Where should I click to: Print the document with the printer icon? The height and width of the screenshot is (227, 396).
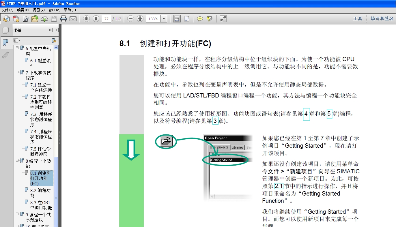tap(63, 19)
